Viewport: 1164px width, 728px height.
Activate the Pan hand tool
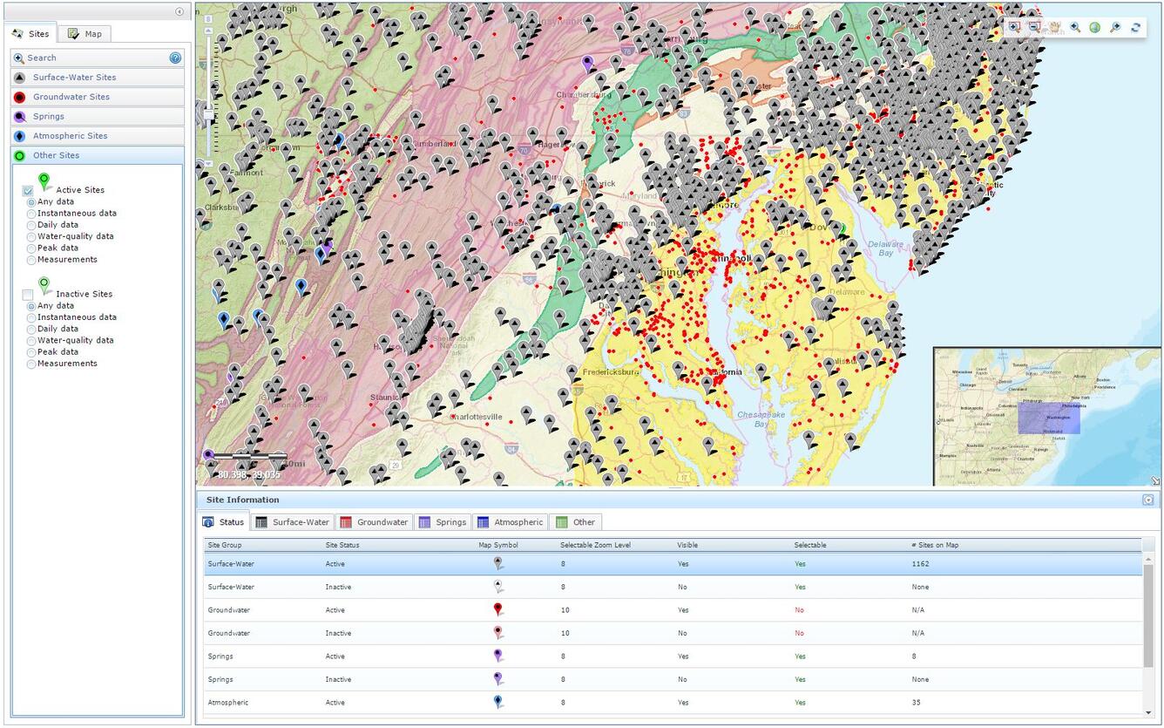tap(1053, 27)
